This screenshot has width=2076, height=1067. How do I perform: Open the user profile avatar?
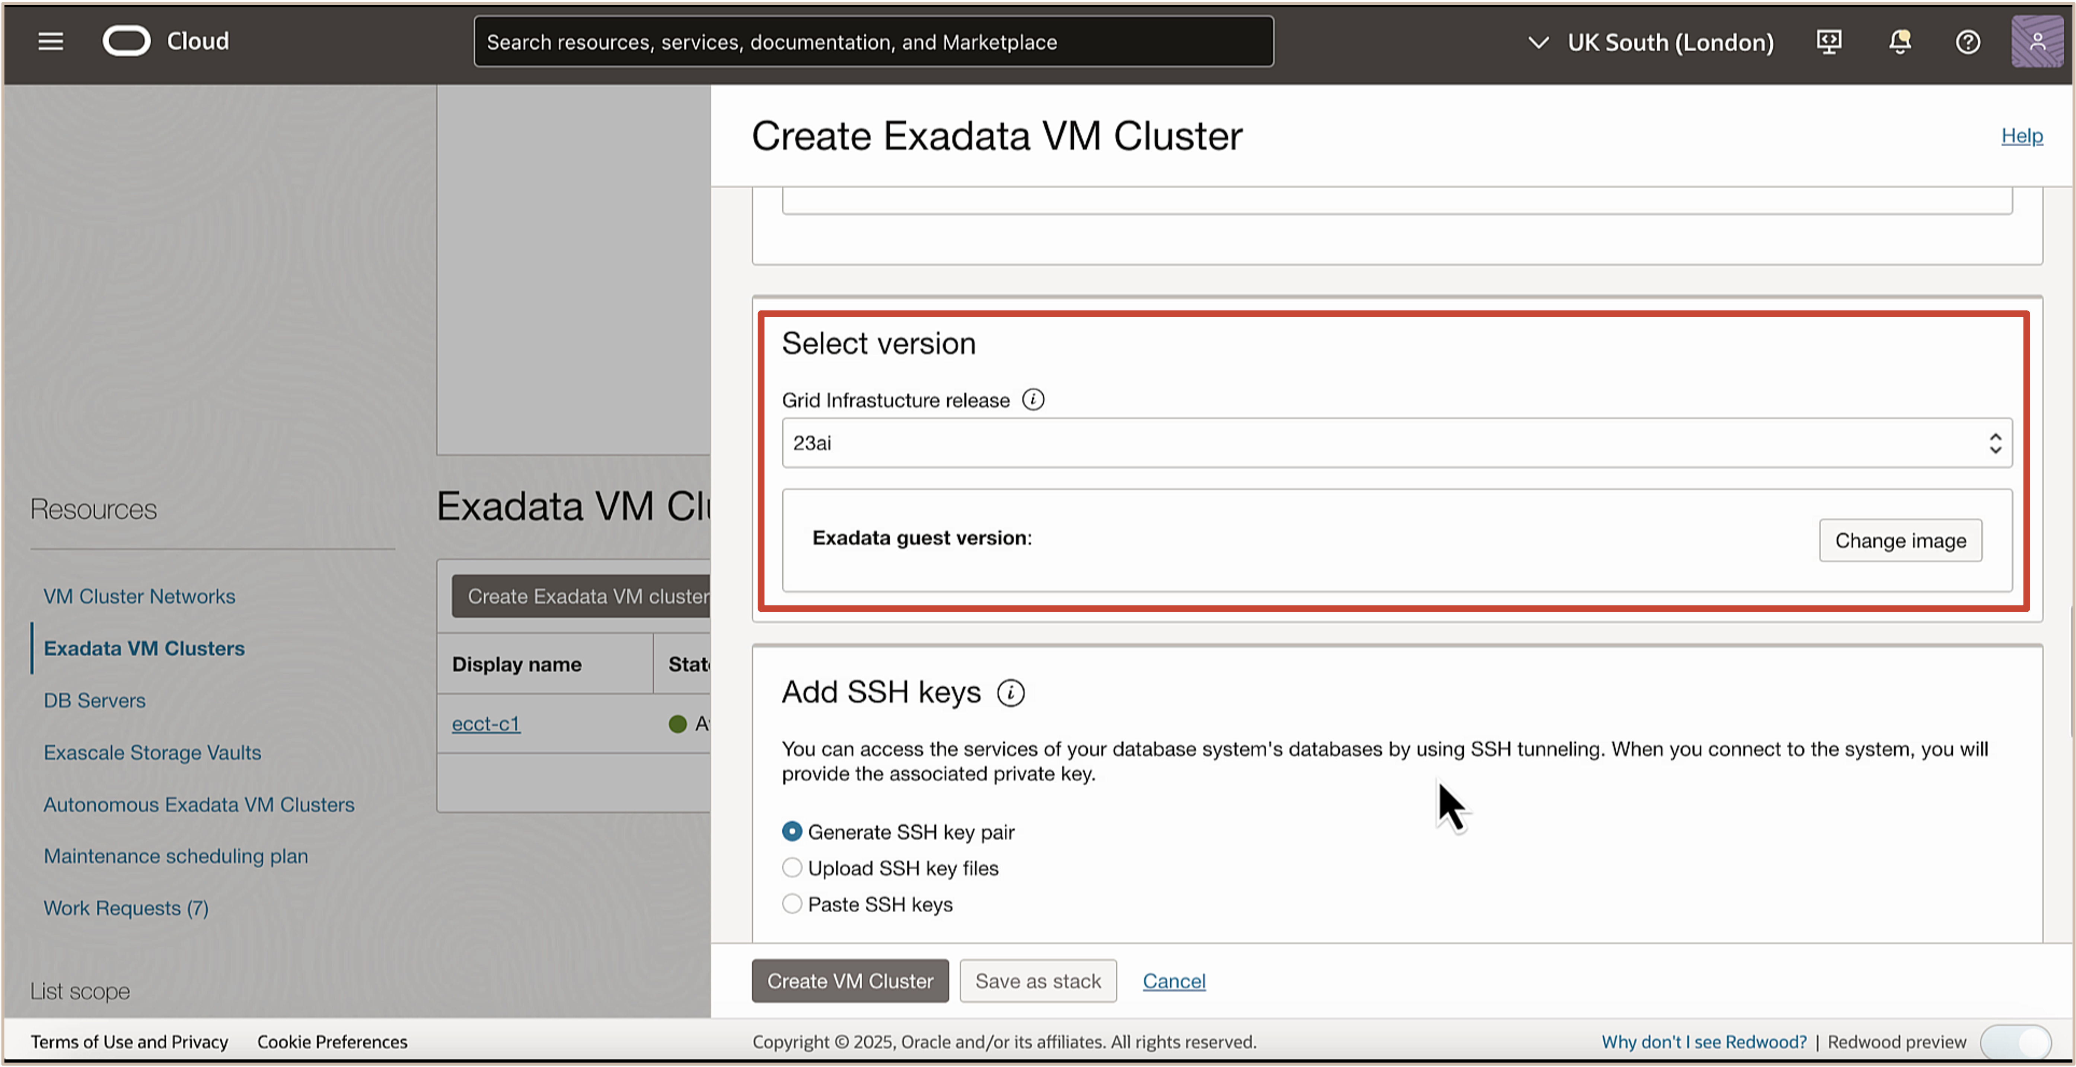click(x=2037, y=41)
